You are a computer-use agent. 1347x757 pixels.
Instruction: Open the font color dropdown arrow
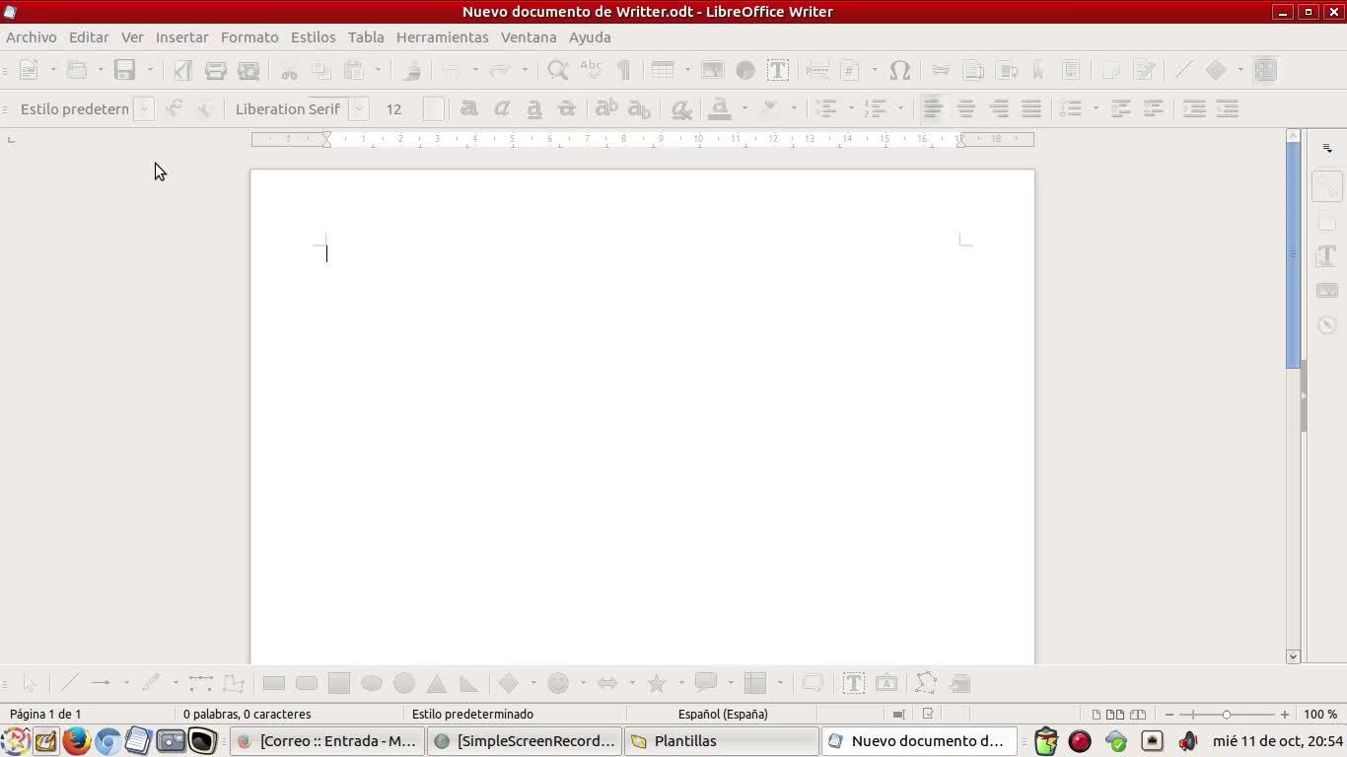[744, 108]
